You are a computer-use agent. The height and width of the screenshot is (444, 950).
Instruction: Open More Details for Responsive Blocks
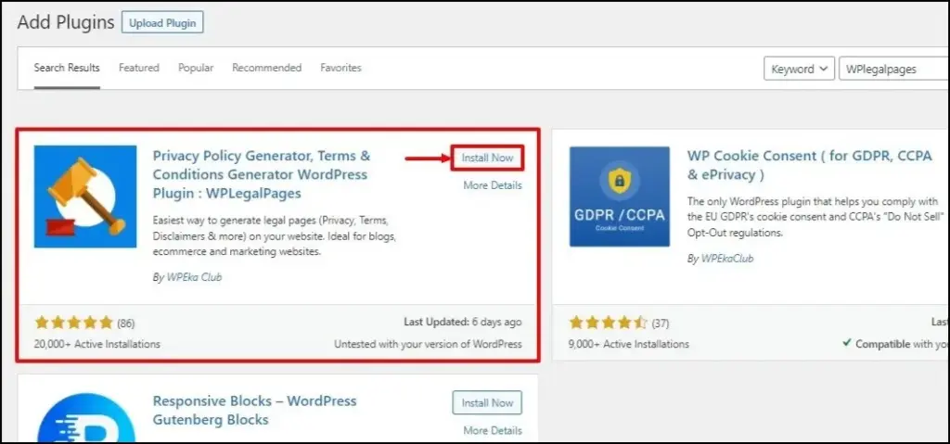493,430
